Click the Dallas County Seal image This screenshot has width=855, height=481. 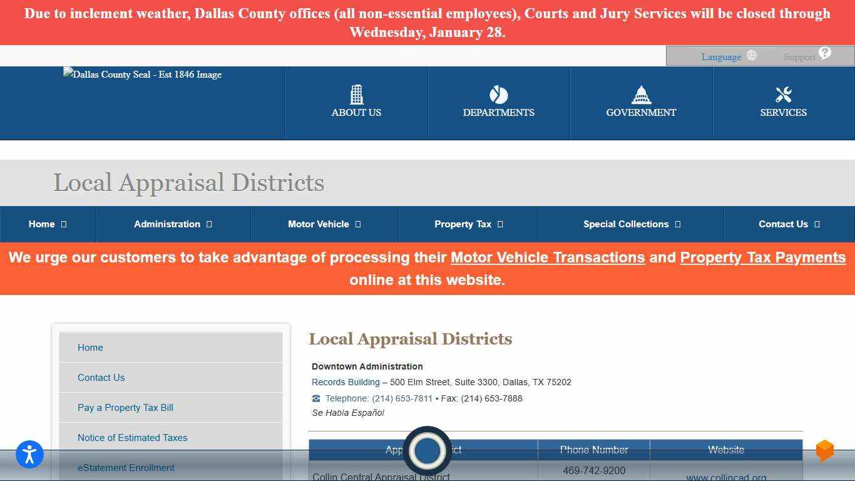tap(142, 75)
